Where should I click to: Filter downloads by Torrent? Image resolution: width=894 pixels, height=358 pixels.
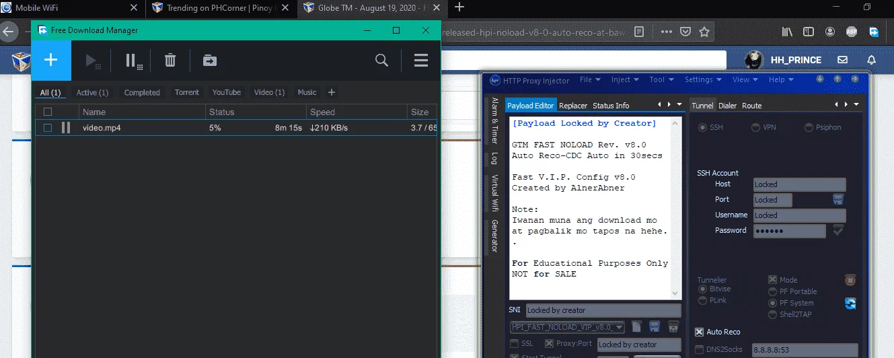pos(186,93)
